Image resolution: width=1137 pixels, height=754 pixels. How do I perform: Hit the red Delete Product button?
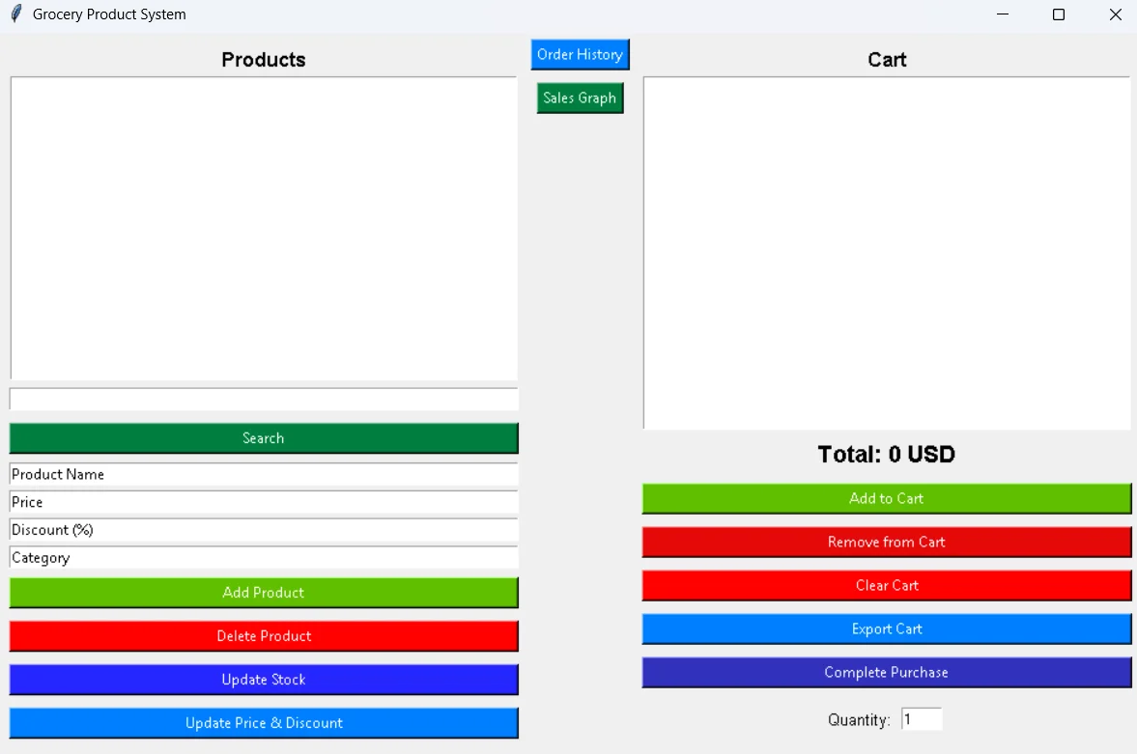pyautogui.click(x=264, y=636)
